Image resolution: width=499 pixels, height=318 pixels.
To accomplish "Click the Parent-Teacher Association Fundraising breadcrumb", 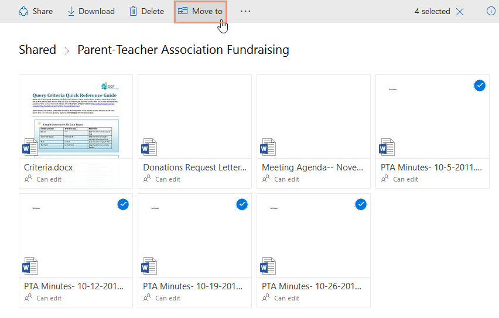I will pyautogui.click(x=183, y=50).
